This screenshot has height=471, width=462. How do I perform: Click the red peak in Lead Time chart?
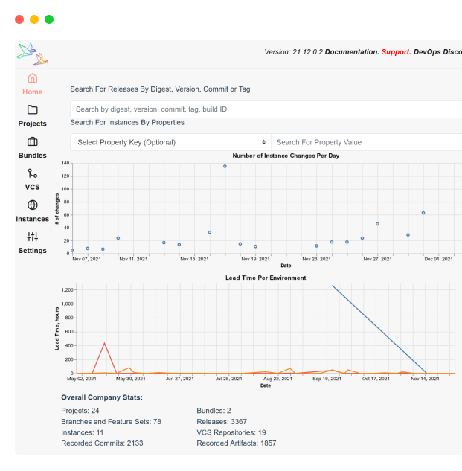105,343
